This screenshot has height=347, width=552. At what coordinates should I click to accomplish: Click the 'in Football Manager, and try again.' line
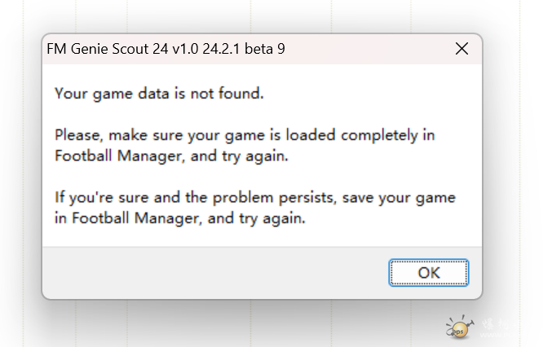(179, 218)
